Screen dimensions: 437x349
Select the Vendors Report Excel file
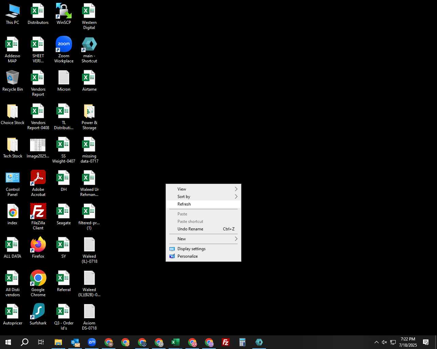coord(38,84)
